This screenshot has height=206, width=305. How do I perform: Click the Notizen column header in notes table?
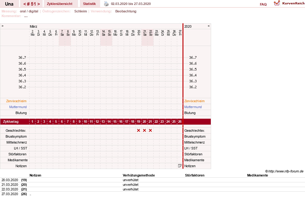(x=35, y=175)
